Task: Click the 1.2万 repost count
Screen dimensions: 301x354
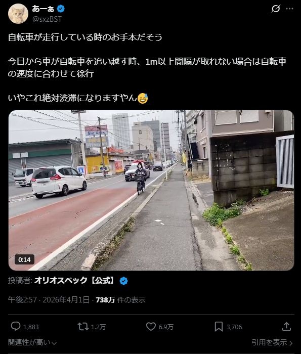Action: (98, 327)
